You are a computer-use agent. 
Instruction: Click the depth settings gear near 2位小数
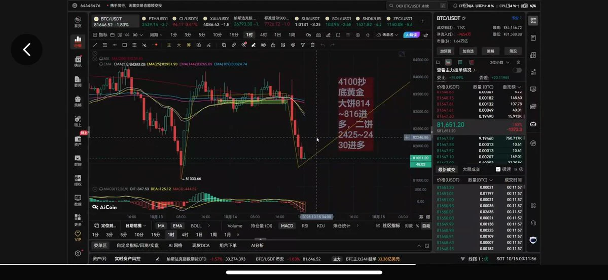click(x=519, y=62)
